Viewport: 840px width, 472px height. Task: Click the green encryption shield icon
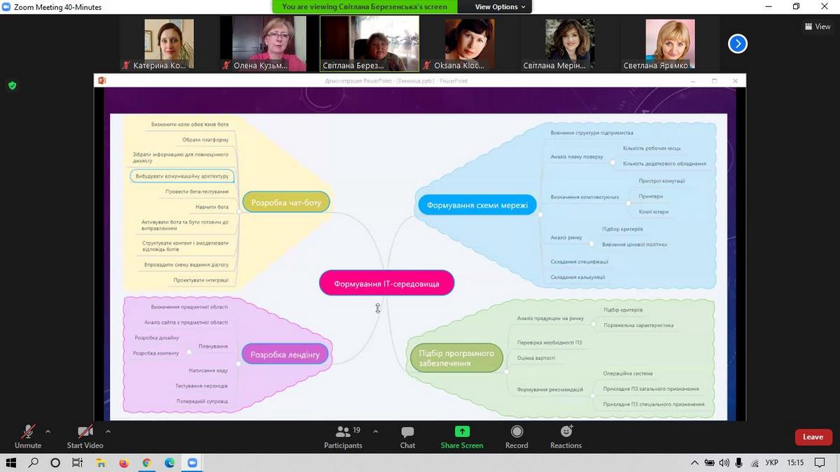(x=12, y=85)
